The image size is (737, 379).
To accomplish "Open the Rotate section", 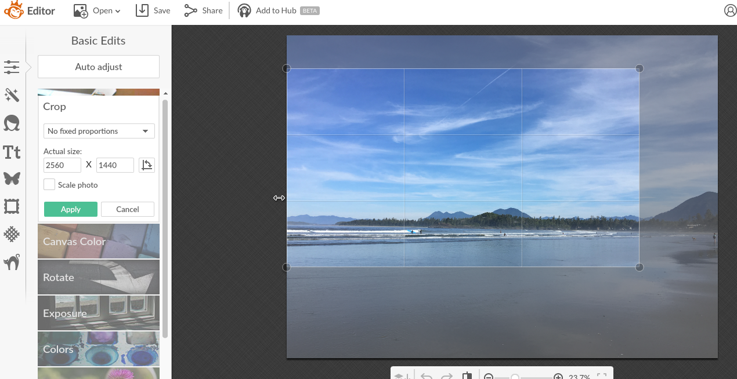I will (98, 277).
